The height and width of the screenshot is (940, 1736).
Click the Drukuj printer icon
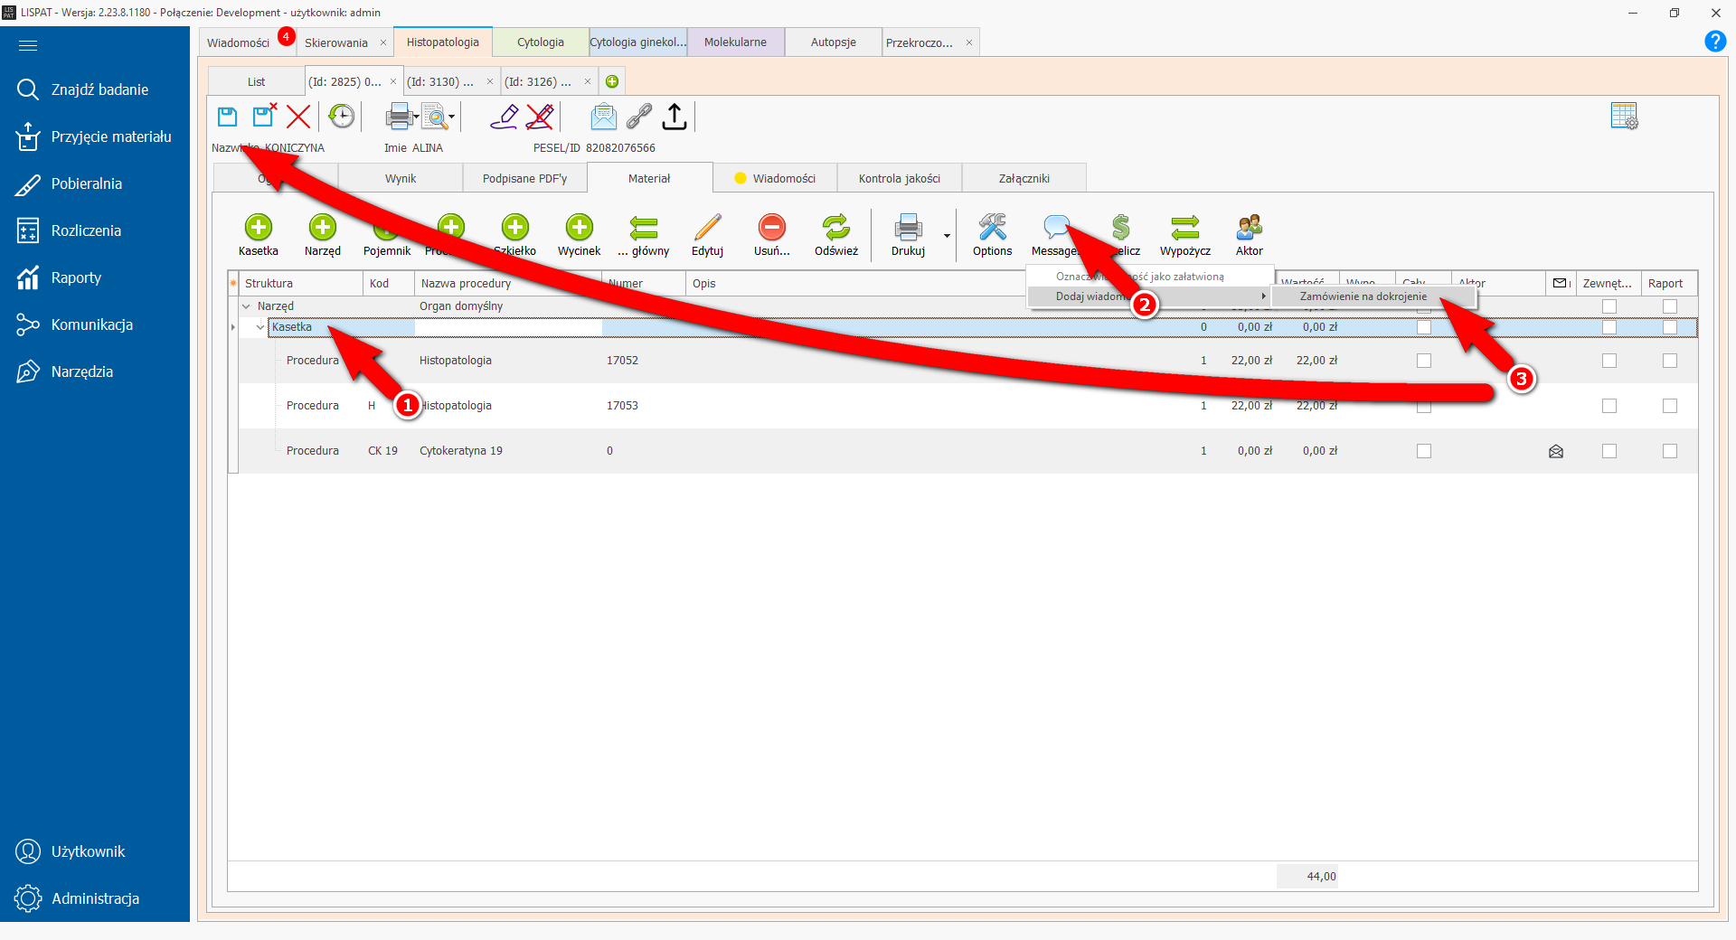908,227
